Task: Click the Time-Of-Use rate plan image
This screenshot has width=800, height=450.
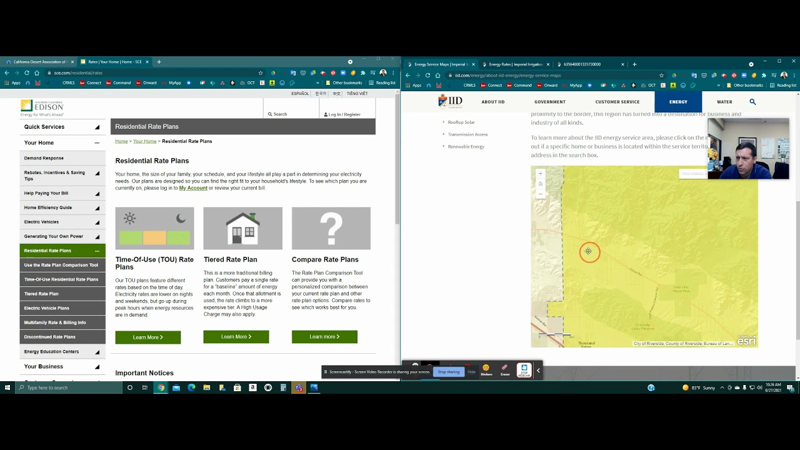Action: (154, 229)
